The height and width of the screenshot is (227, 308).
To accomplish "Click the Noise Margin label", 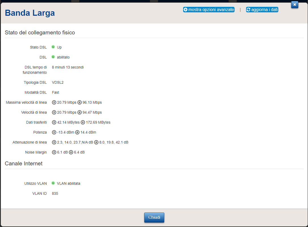I will pyautogui.click(x=36, y=152).
